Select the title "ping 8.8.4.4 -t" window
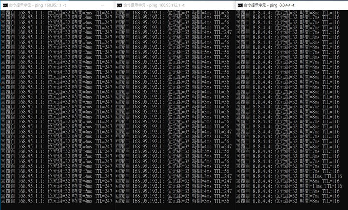 point(269,5)
